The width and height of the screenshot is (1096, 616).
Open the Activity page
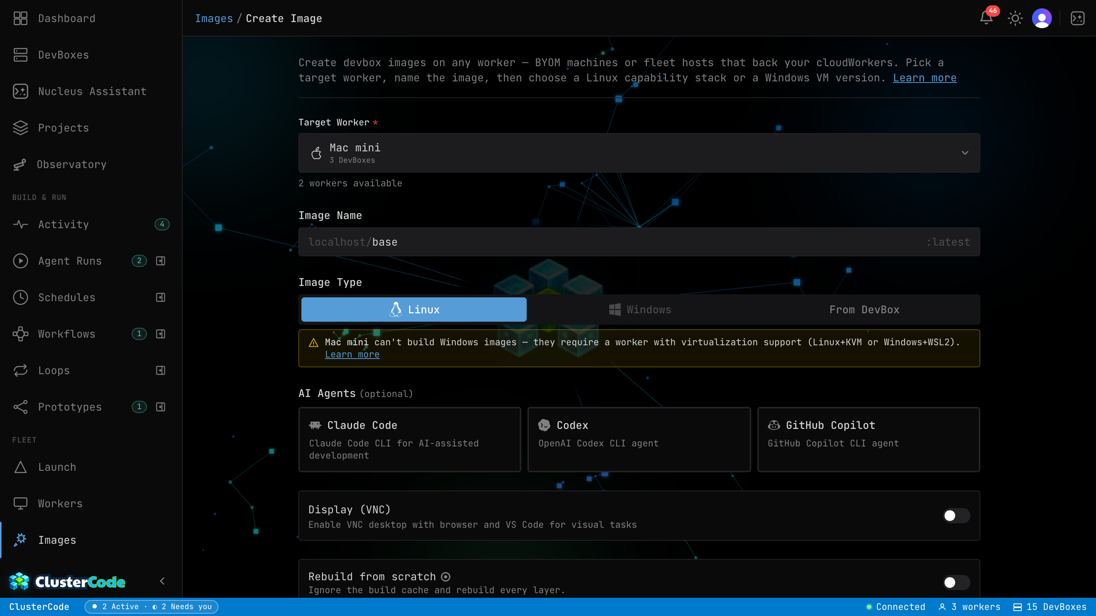[91, 224]
